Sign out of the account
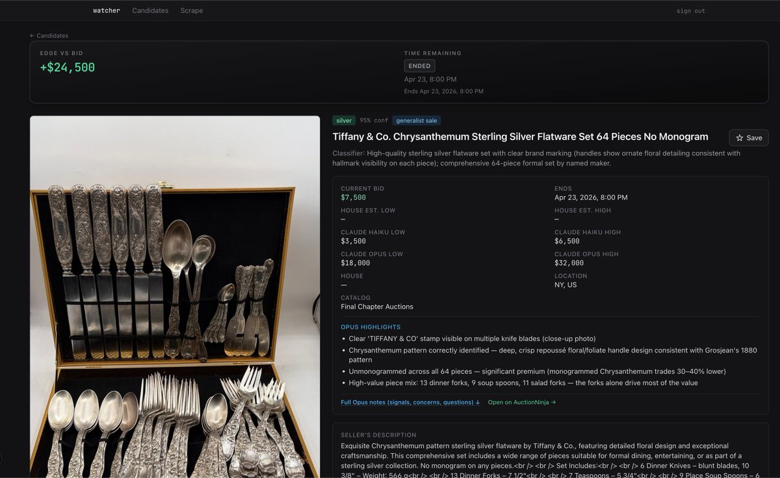780x478 pixels. pyautogui.click(x=690, y=11)
